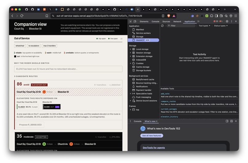Open the extensions puzzle icon
This screenshot has height=163, width=248.
[212, 16]
